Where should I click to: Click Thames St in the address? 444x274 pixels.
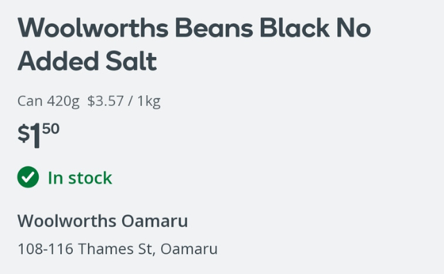click(115, 249)
